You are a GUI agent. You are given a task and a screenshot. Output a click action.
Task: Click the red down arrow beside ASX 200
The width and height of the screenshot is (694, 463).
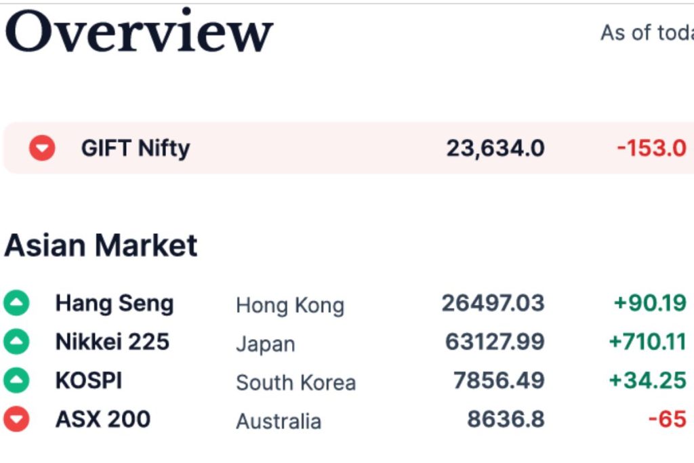(x=16, y=419)
